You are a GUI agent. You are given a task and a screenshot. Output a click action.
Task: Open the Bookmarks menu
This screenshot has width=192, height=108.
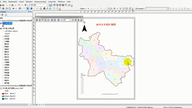(x=13, y=2)
